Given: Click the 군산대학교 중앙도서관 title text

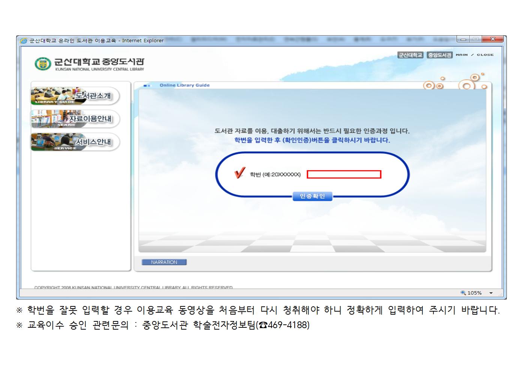Looking at the screenshot, I should [x=99, y=62].
